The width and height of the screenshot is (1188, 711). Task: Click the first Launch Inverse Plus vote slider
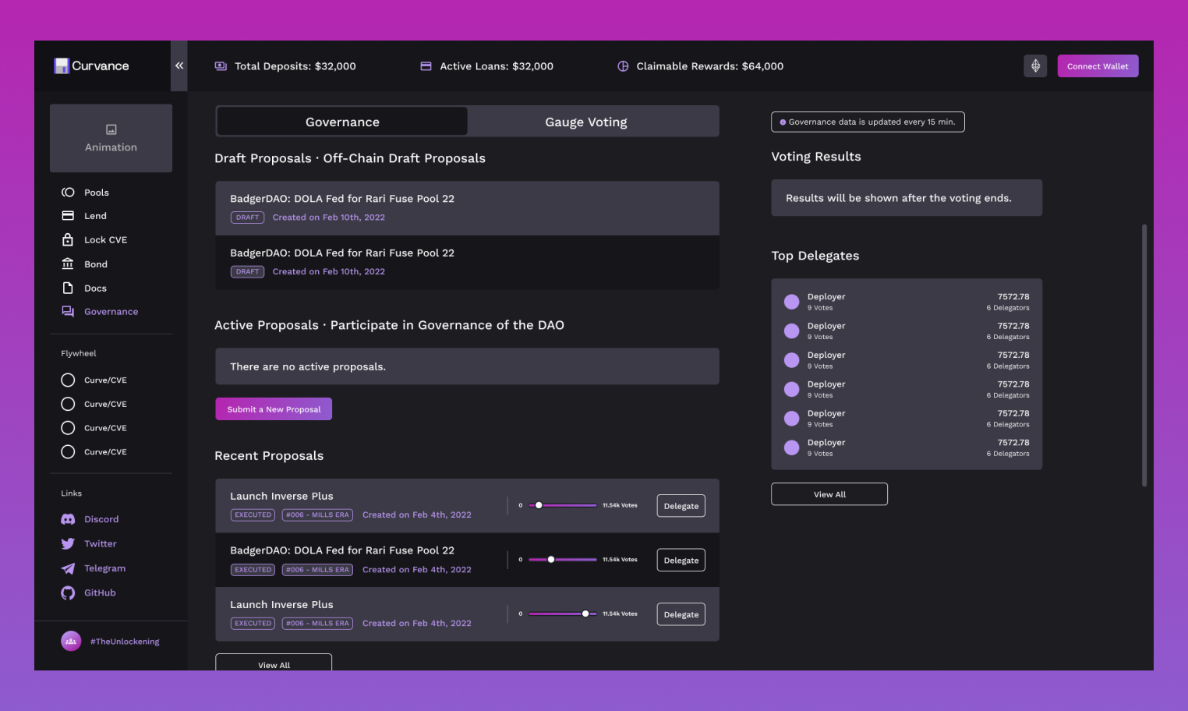[x=562, y=505]
